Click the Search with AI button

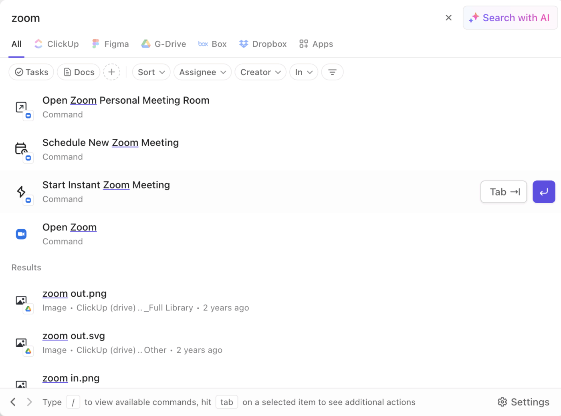pyautogui.click(x=510, y=18)
